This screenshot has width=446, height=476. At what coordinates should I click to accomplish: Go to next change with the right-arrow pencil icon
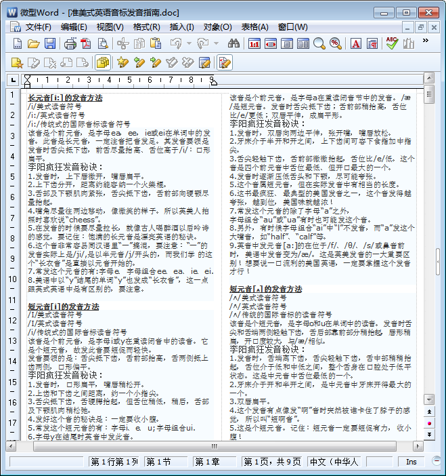[x=156, y=63]
